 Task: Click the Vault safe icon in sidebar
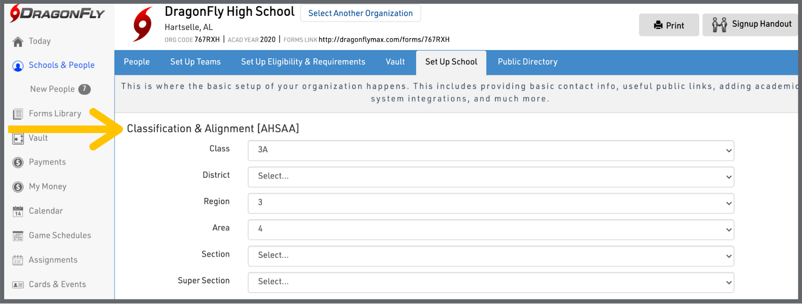point(18,138)
